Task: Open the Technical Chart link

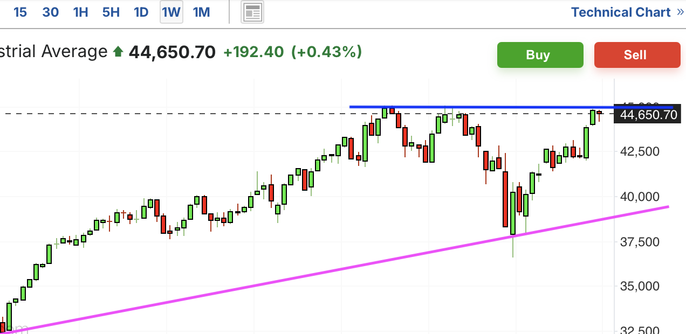Action: point(621,12)
